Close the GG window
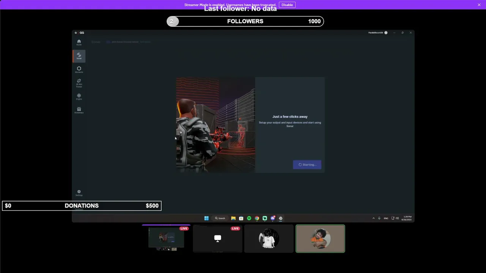The width and height of the screenshot is (486, 273). tap(410, 33)
